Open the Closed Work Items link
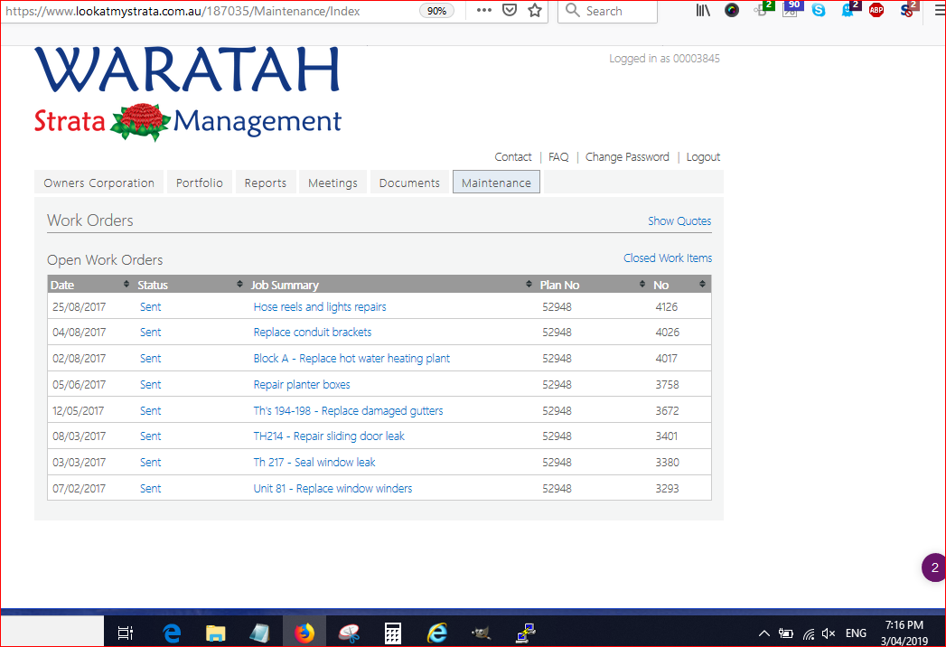The height and width of the screenshot is (647, 946). (x=668, y=258)
